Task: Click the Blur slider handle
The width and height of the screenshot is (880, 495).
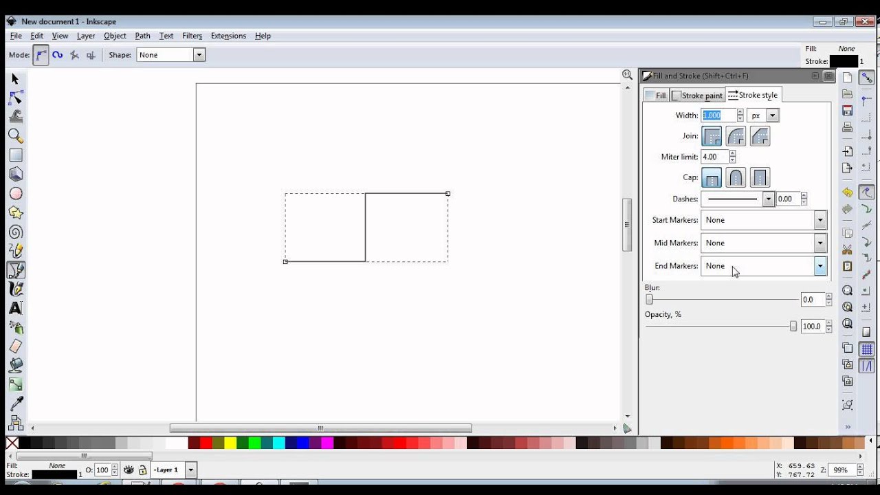Action: 649,300
